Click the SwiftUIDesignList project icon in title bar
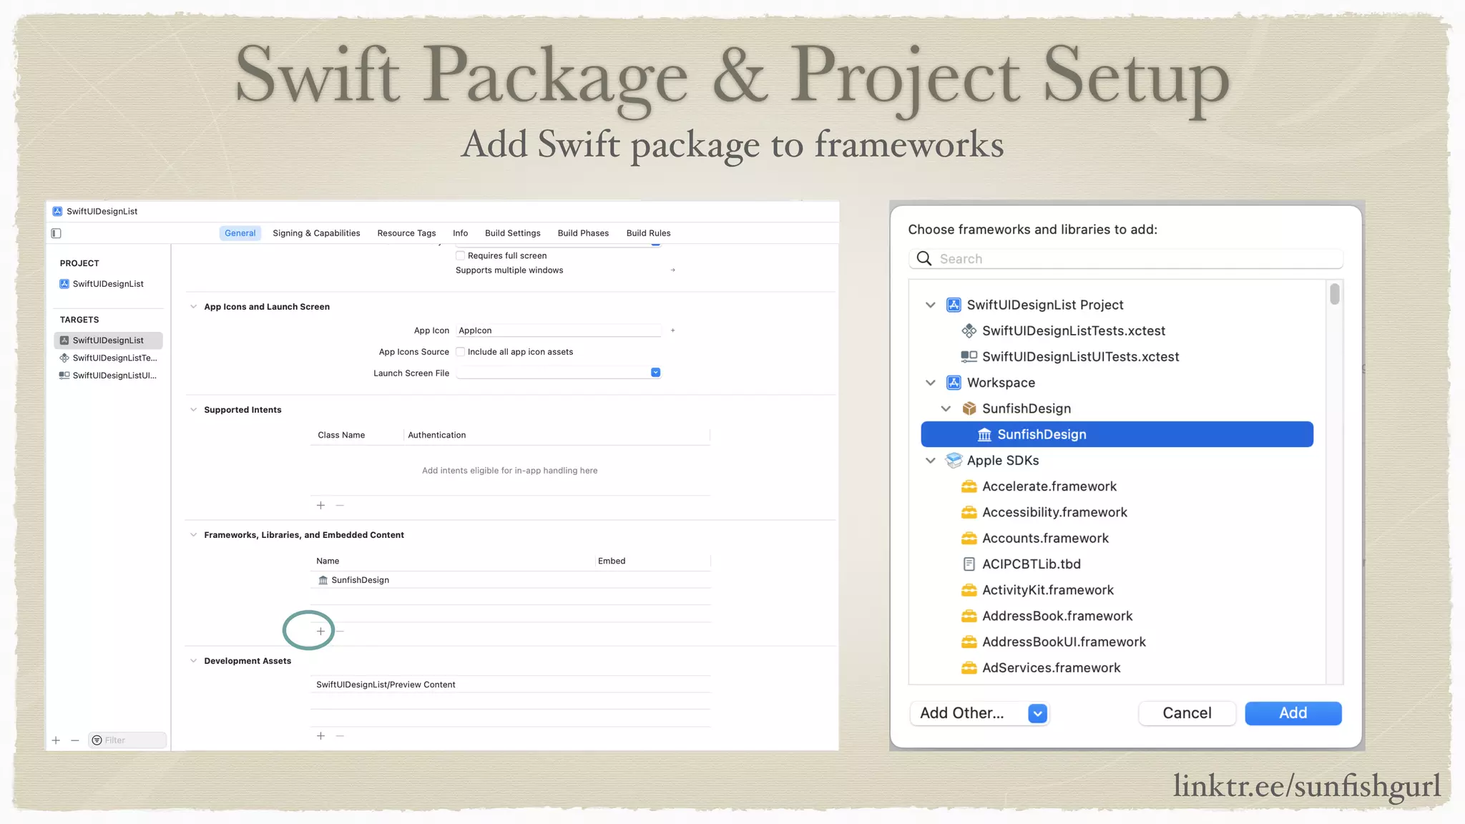The height and width of the screenshot is (824, 1465). pyautogui.click(x=57, y=212)
